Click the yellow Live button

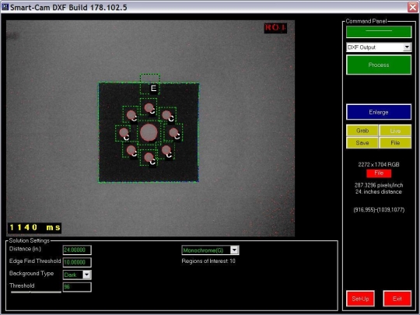395,131
